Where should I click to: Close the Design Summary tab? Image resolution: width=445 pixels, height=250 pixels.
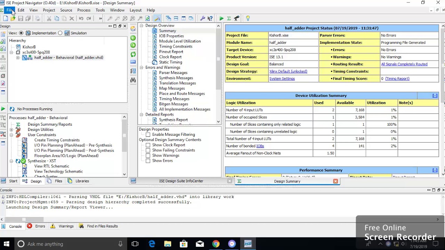tap(335, 181)
